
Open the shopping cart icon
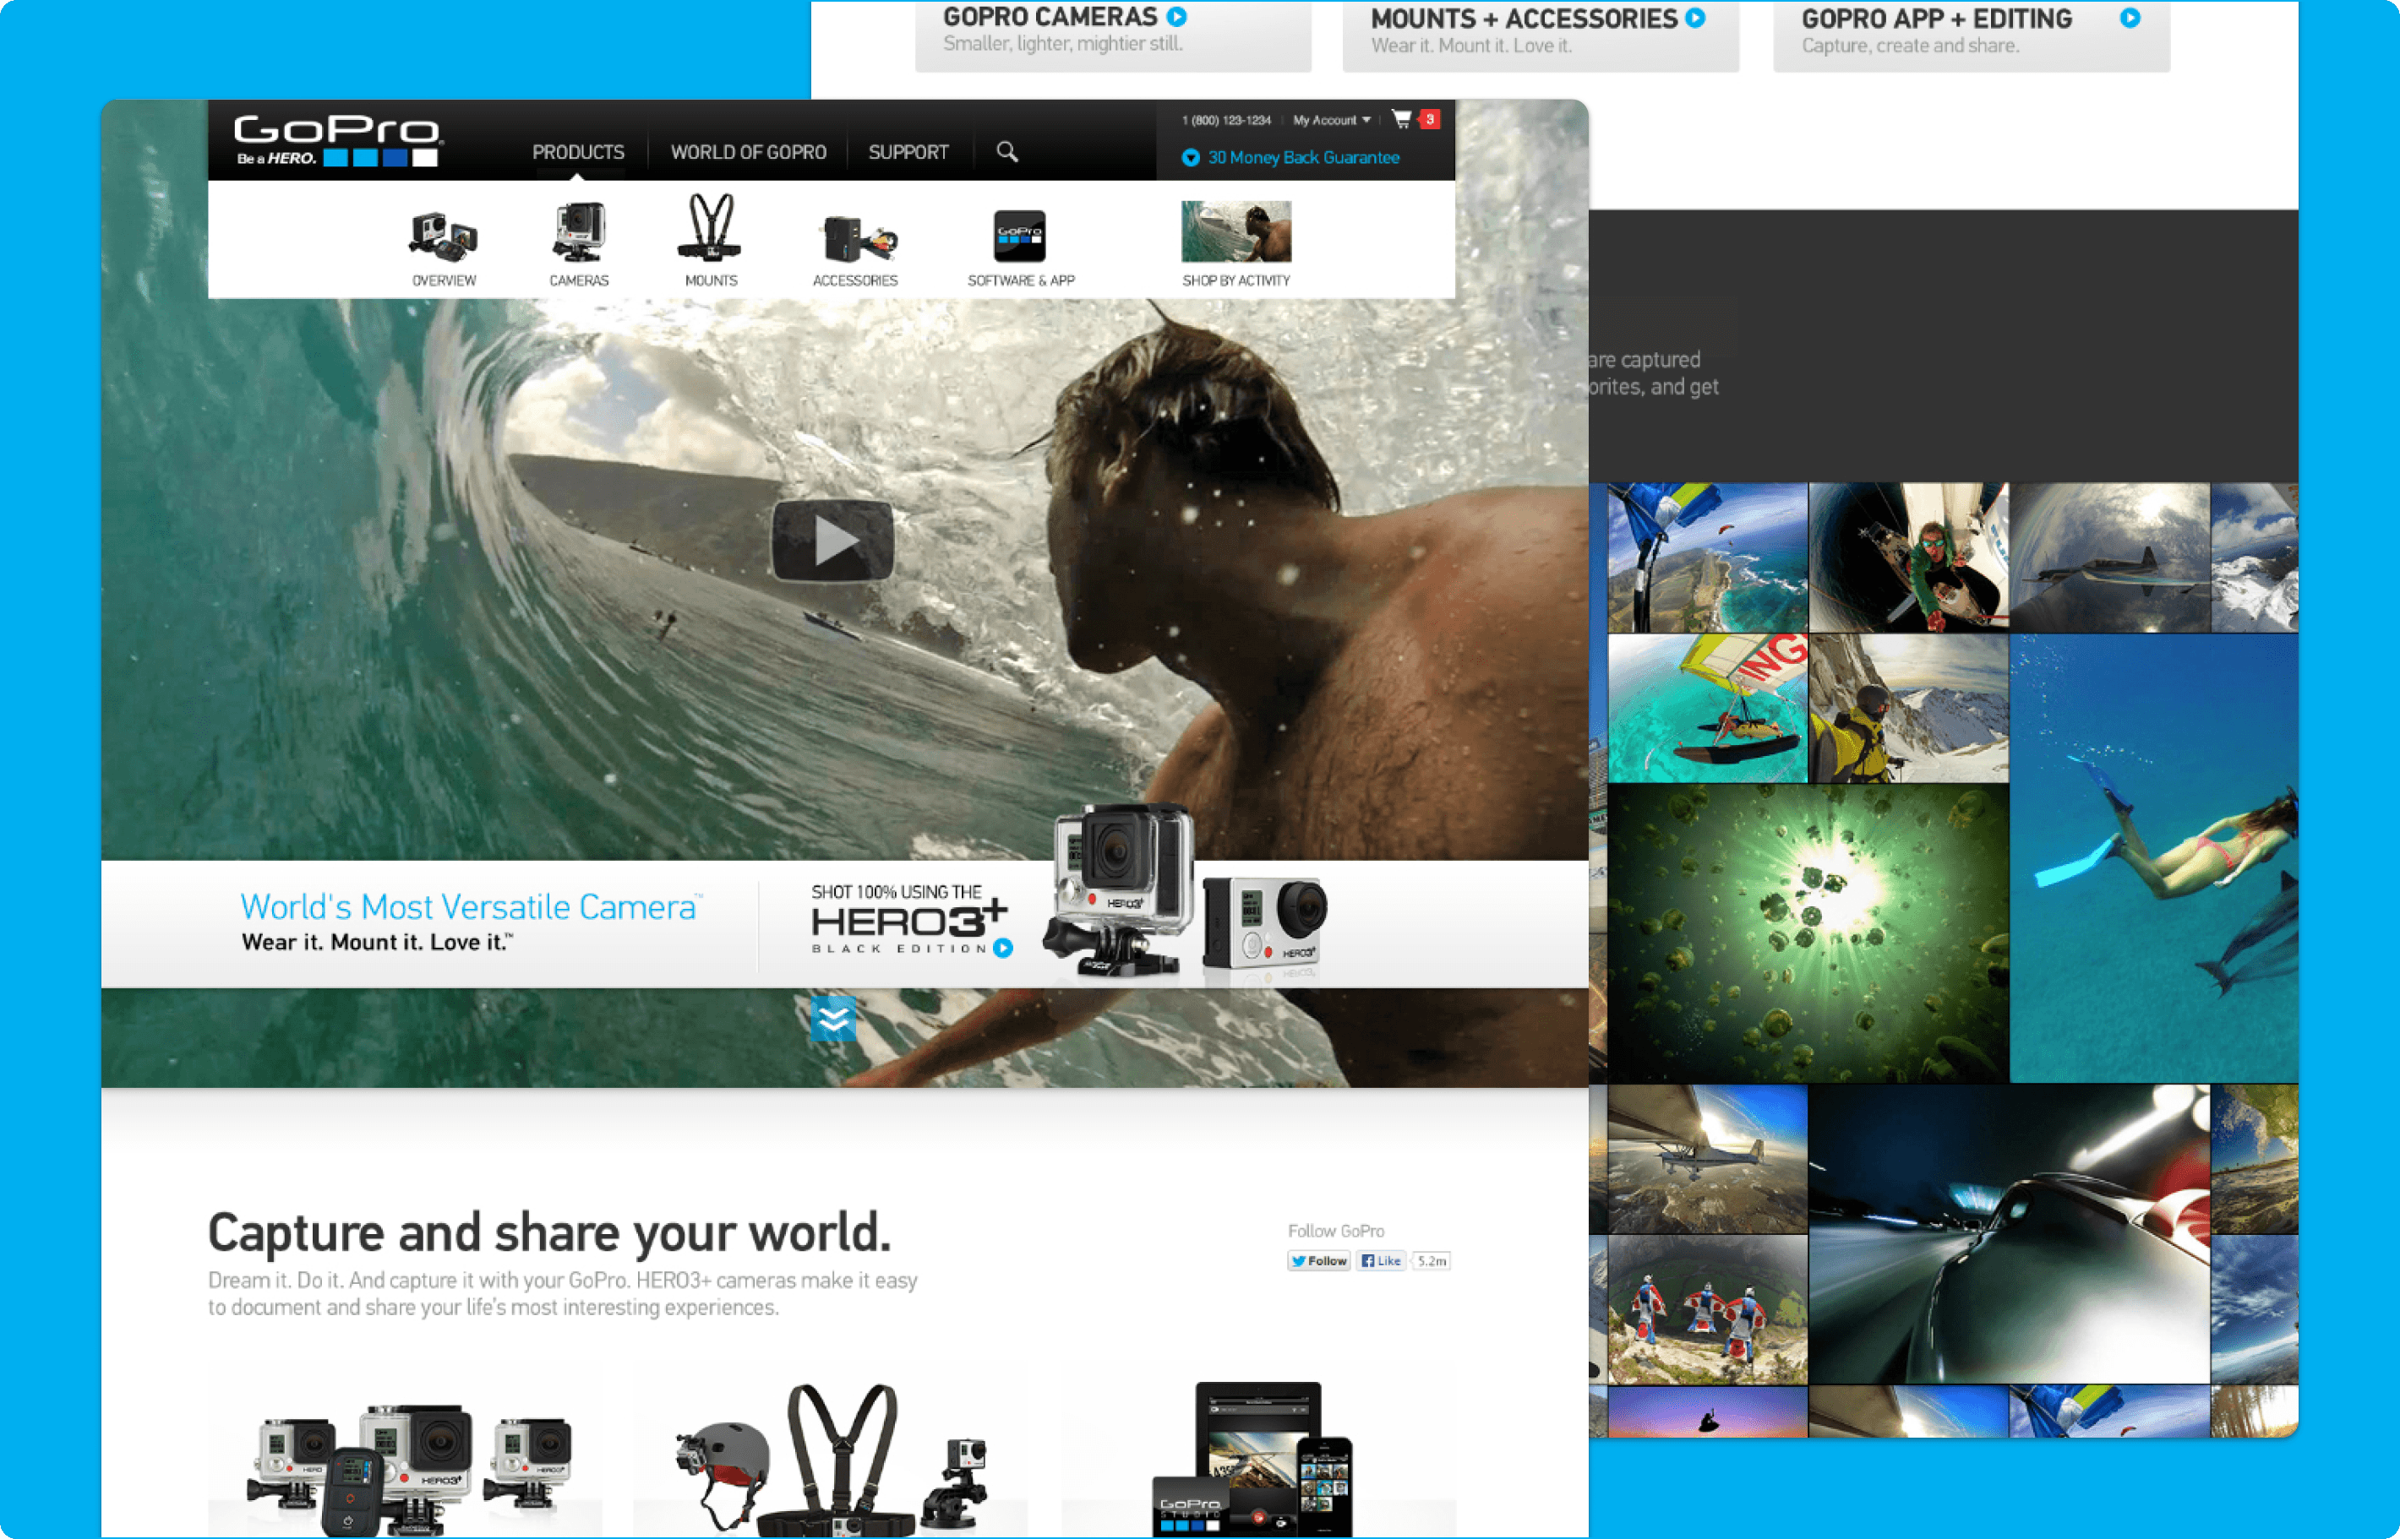pyautogui.click(x=1401, y=119)
